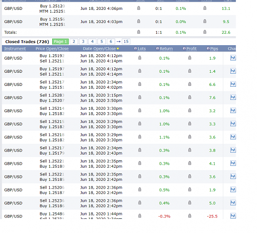This screenshot has width=257, height=233.
Task: Click the info icon beside Lots header
Action: (x=136, y=48)
